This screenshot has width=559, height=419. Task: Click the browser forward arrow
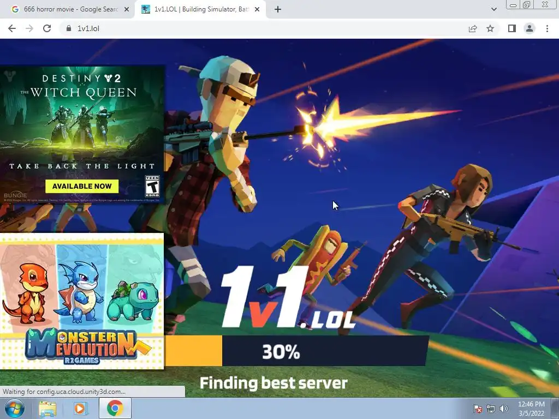pos(29,28)
